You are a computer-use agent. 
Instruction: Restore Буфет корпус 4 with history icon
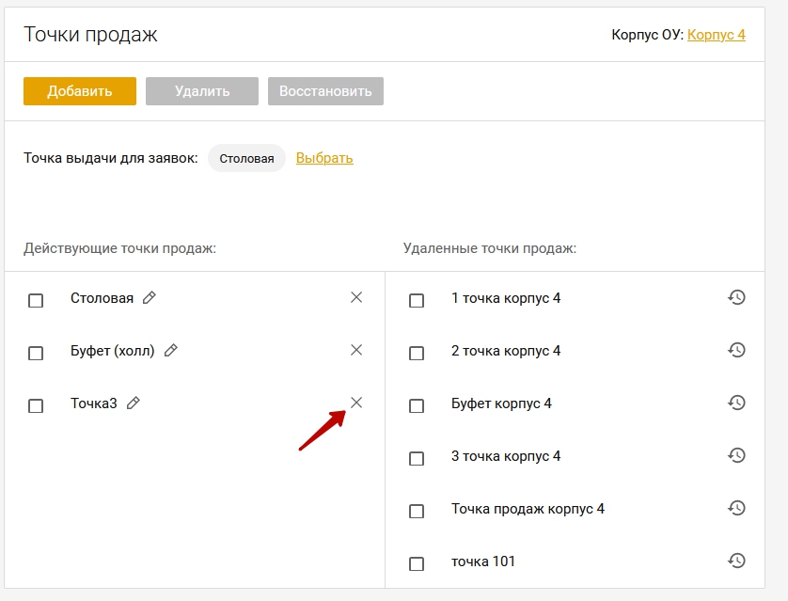(x=736, y=403)
